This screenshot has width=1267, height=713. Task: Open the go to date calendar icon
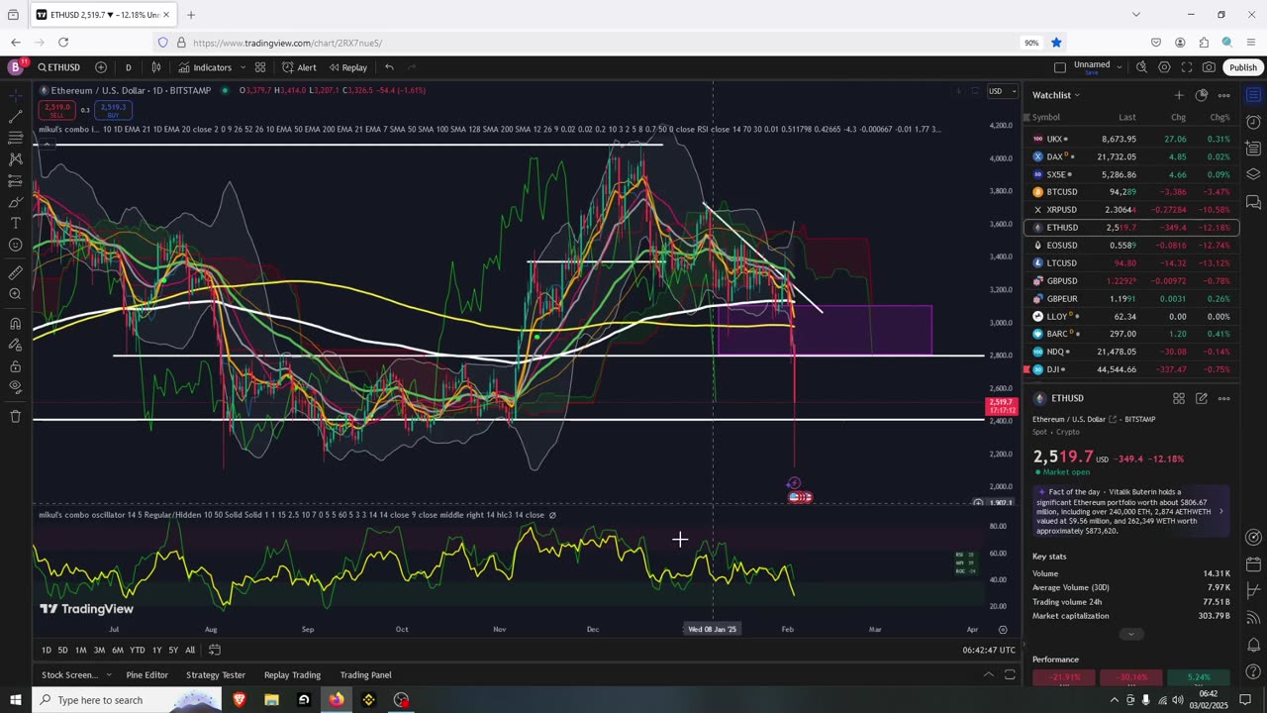point(215,650)
